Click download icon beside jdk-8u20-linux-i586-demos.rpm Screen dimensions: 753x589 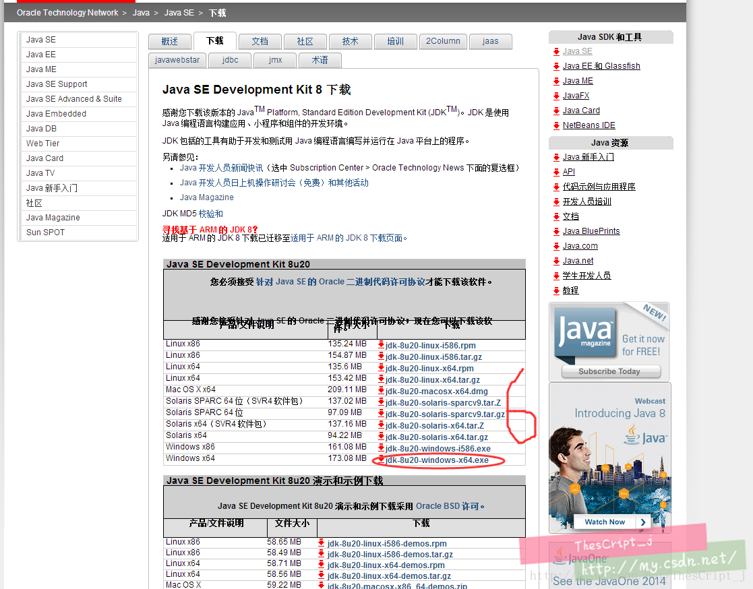322,543
